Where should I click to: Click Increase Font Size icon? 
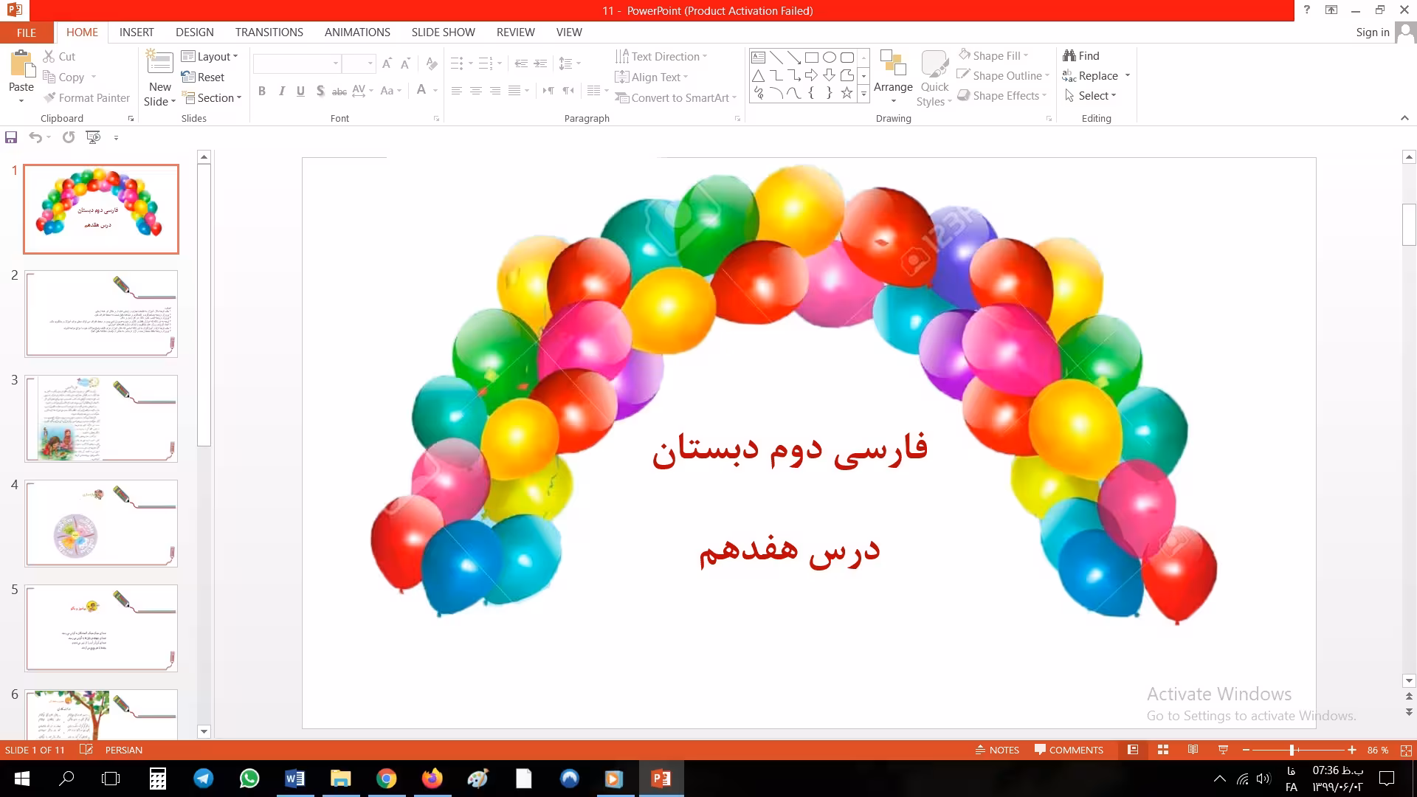point(387,63)
